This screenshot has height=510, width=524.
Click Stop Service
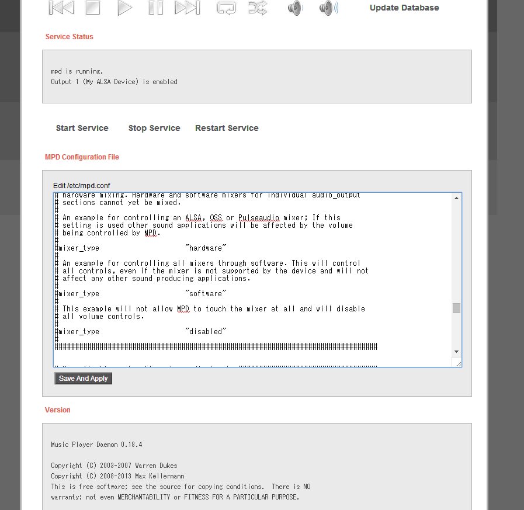[154, 128]
